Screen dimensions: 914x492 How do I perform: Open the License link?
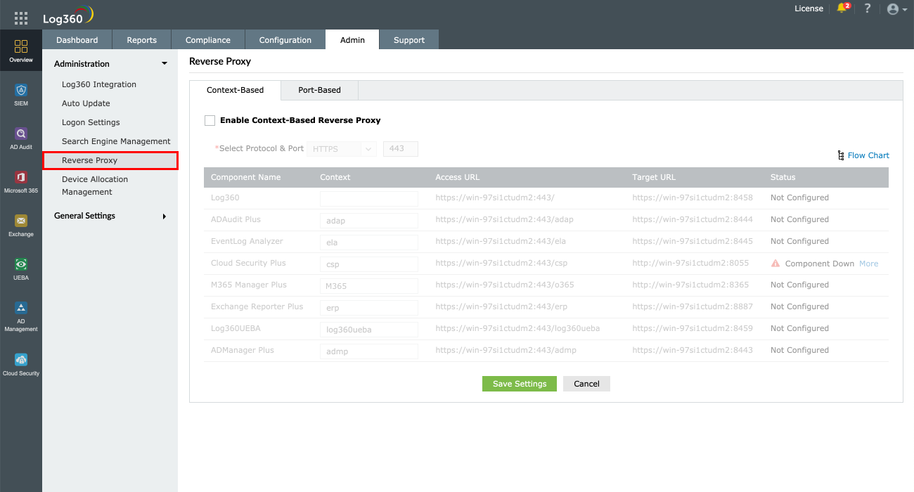point(809,8)
